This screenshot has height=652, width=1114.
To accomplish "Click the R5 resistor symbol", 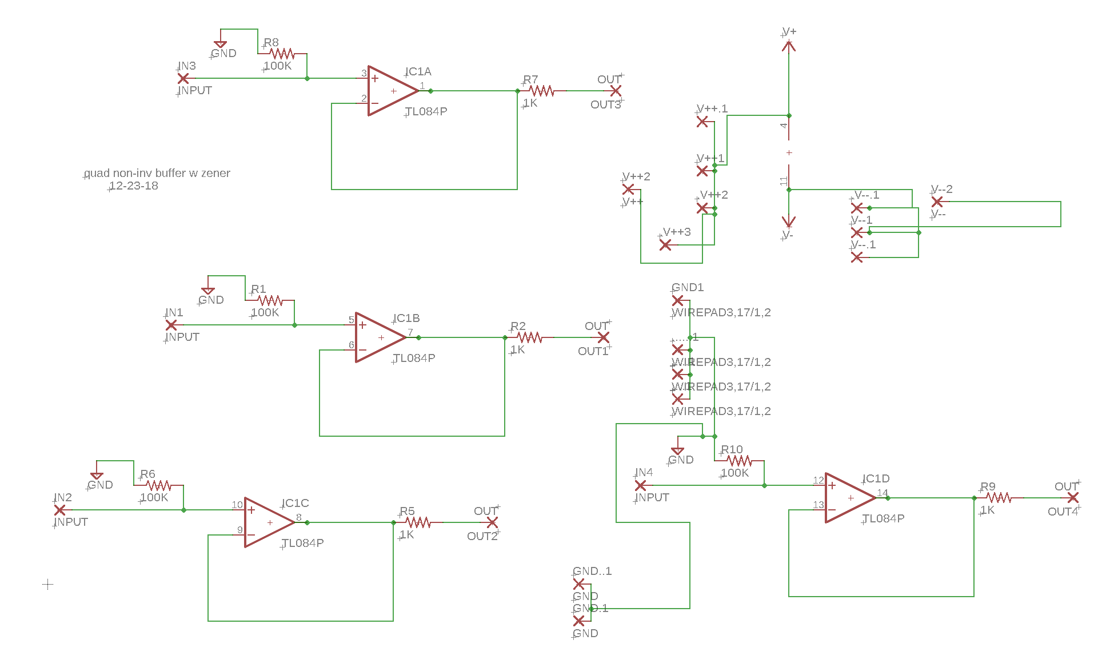I will point(418,522).
